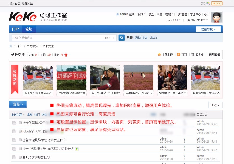Open the 帖子 search type dropdown
The width and height of the screenshot is (234, 164).
click(109, 38)
